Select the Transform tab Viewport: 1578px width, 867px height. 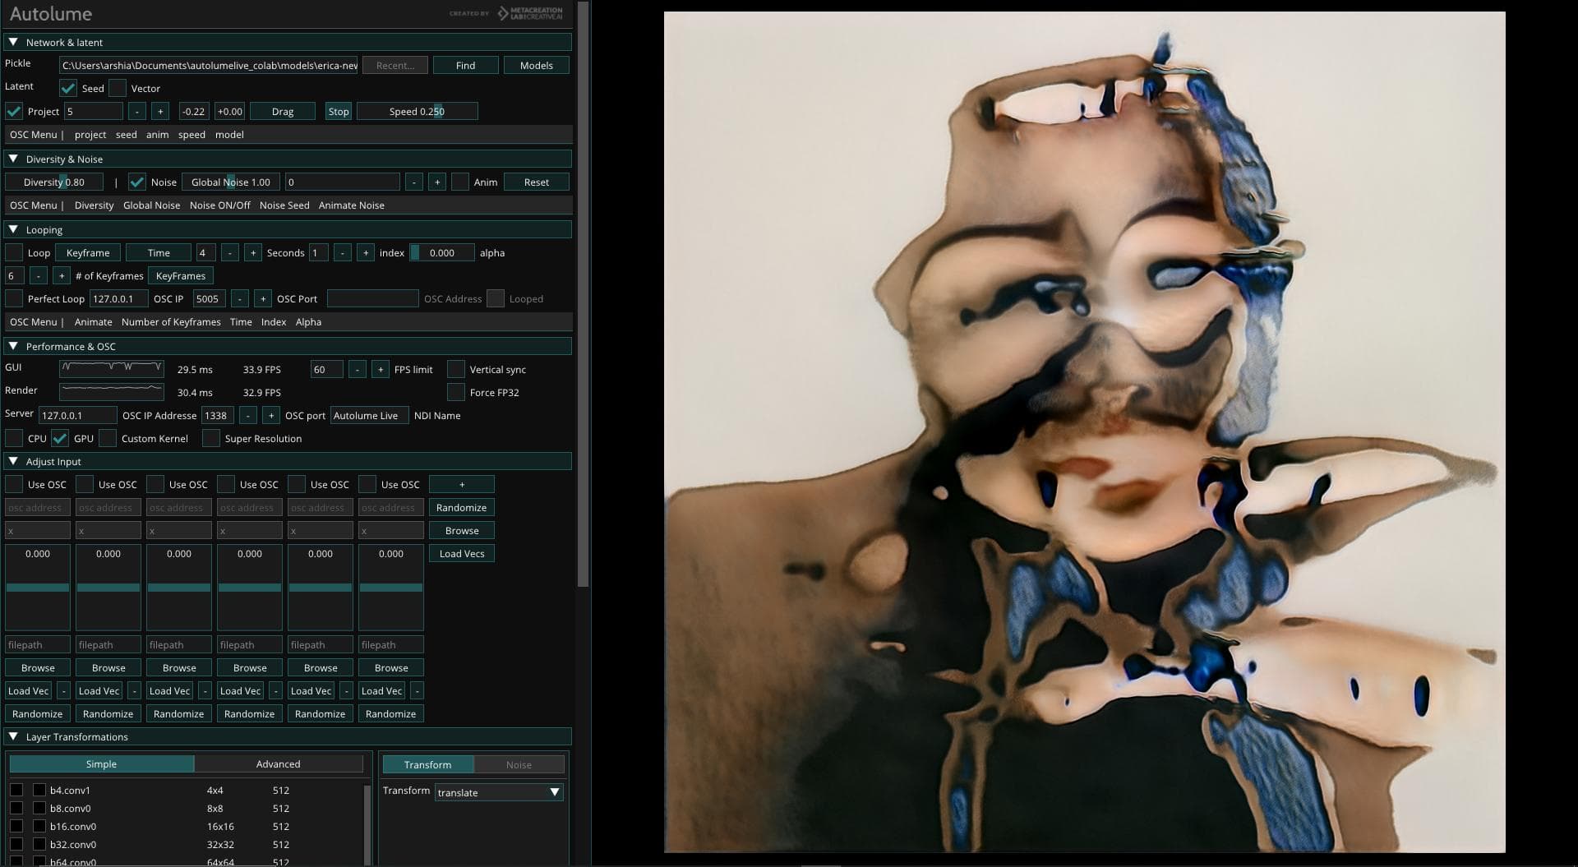[427, 764]
